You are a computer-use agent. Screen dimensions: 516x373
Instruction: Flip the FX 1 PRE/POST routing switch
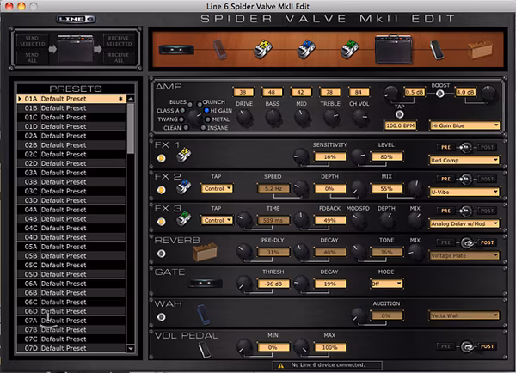click(x=465, y=148)
